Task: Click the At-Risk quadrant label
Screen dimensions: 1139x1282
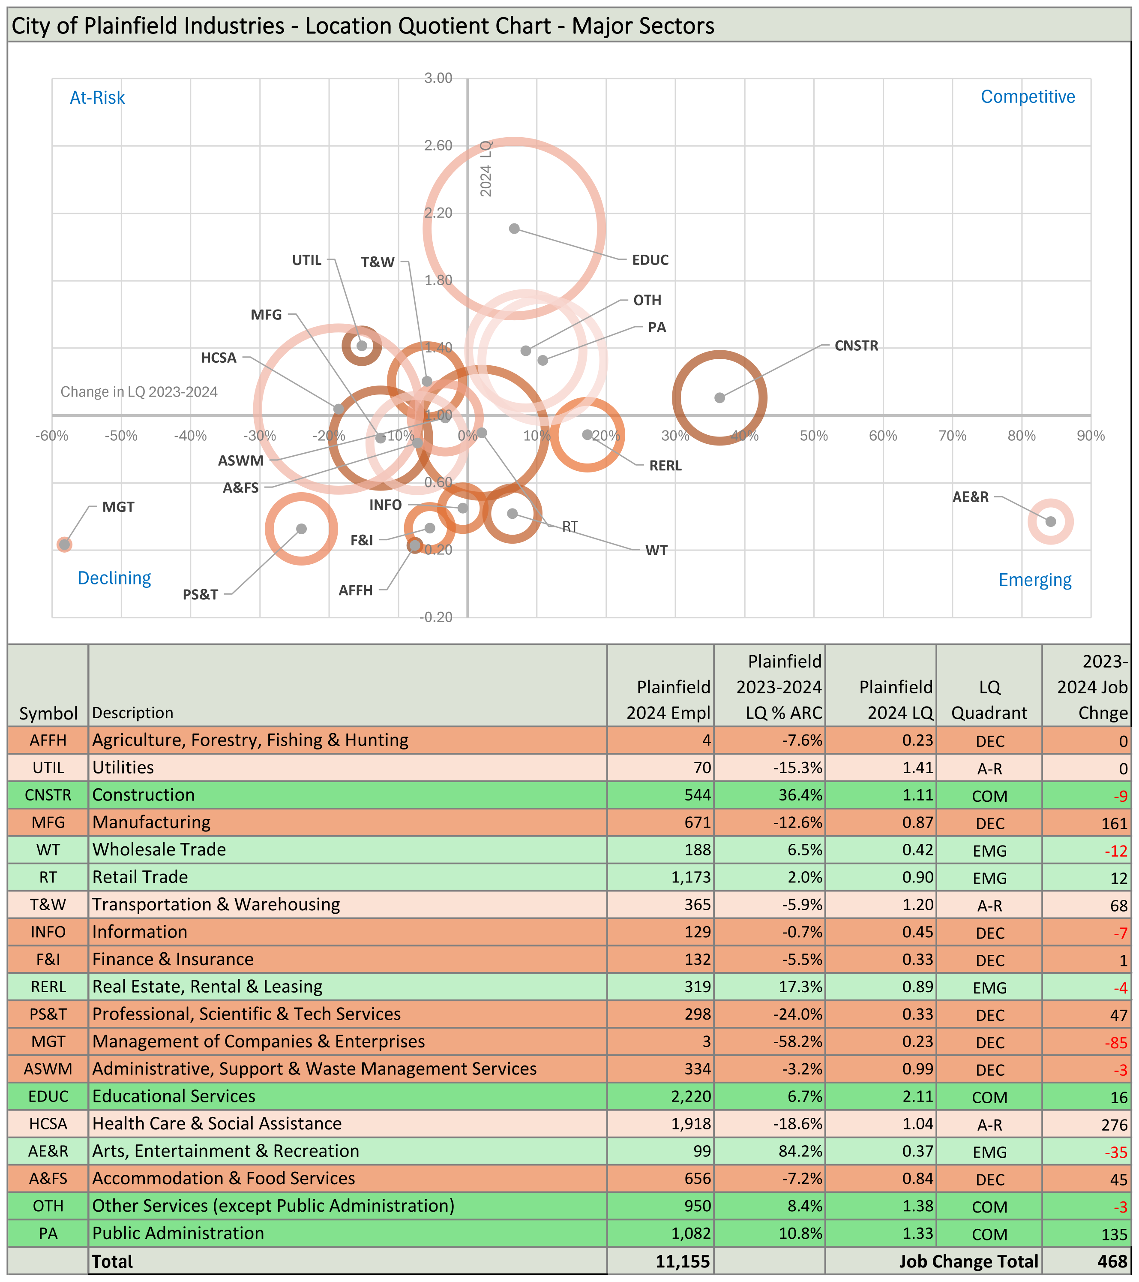Action: [x=97, y=98]
